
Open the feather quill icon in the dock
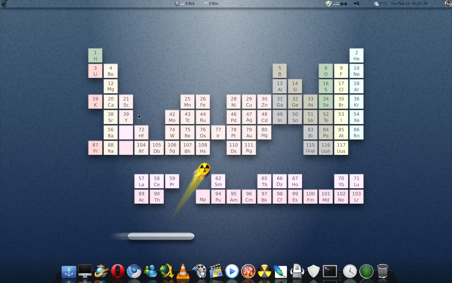point(281,271)
